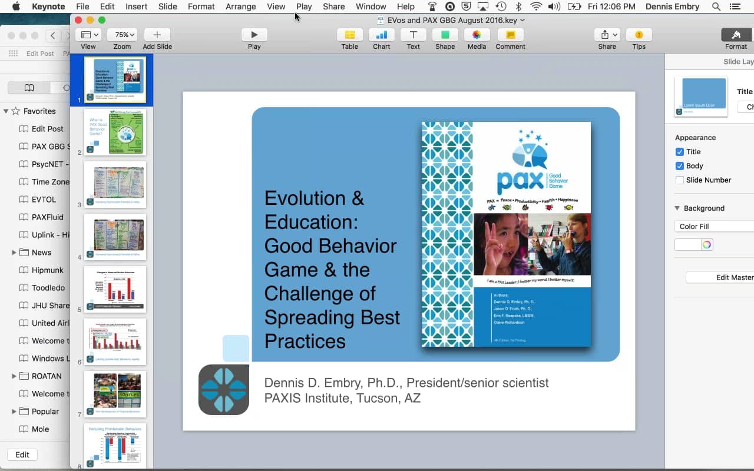This screenshot has height=471, width=754.
Task: Open the Play menu in menu bar
Action: 304,6
